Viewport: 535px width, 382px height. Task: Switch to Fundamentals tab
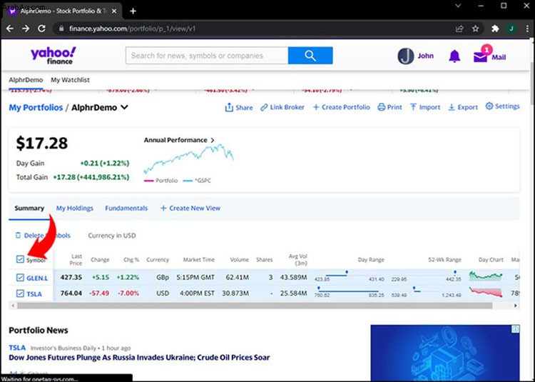click(x=126, y=208)
